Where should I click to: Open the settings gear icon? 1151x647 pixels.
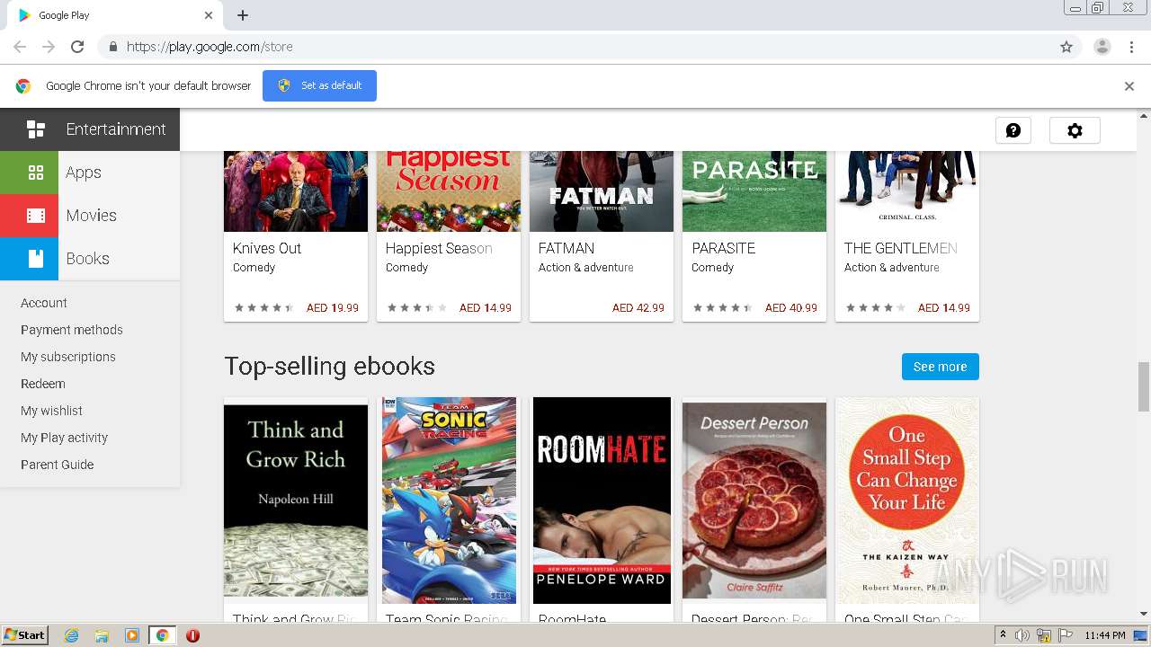click(1075, 130)
